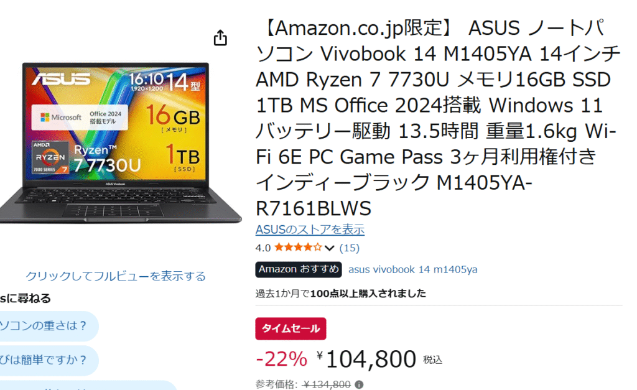
Task: Click the orange star rating icons
Action: point(298,248)
